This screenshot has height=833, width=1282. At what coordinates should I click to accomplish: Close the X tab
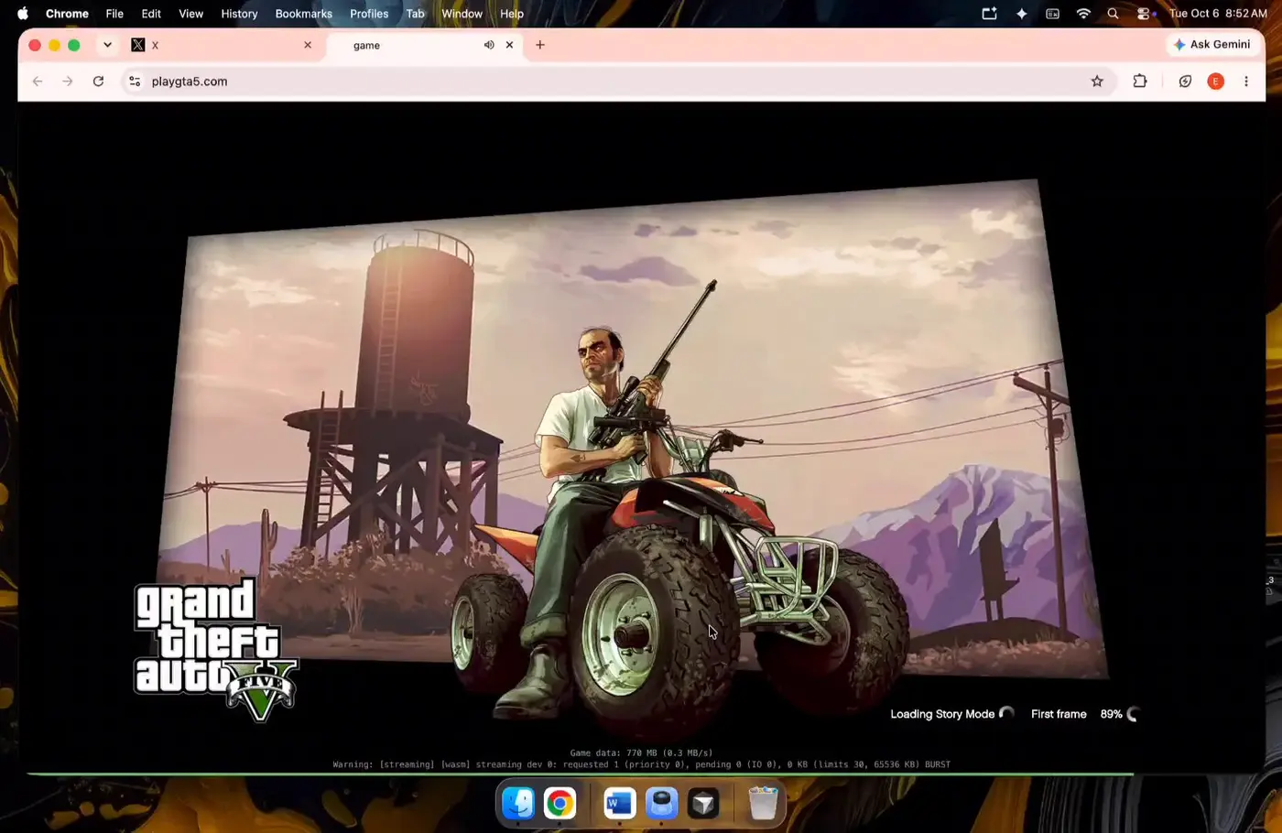308,45
